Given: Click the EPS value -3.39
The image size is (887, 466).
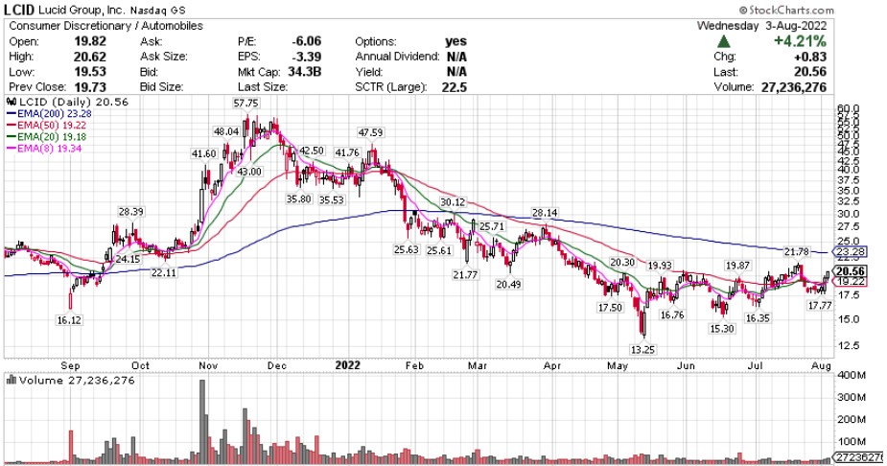Looking at the screenshot, I should pyautogui.click(x=306, y=57).
